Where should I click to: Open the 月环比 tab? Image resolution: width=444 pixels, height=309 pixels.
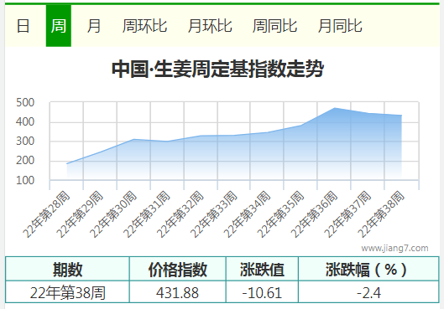pyautogui.click(x=210, y=26)
